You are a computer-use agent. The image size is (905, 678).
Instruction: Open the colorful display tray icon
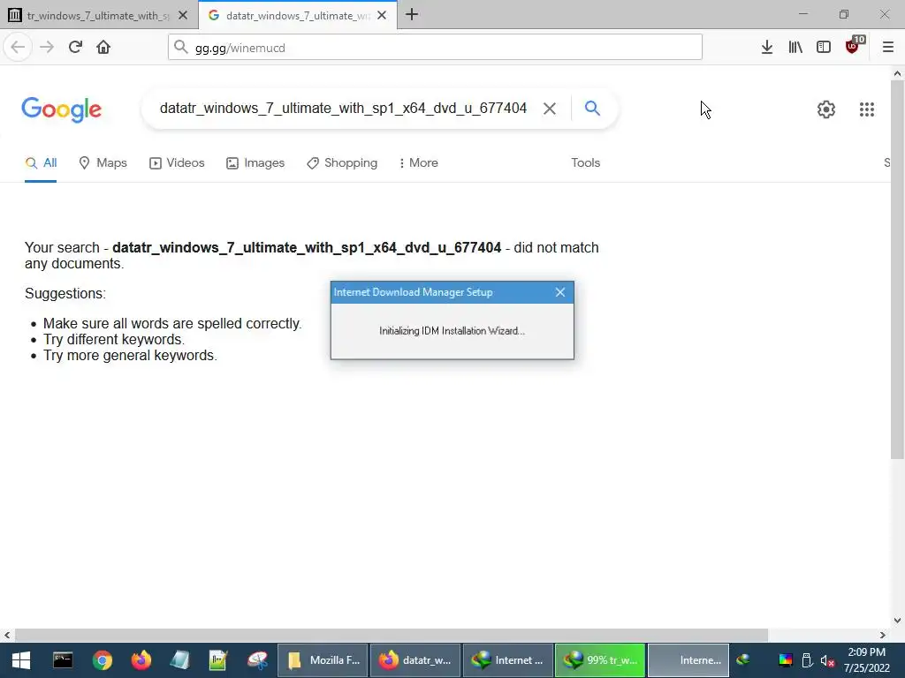click(x=786, y=660)
